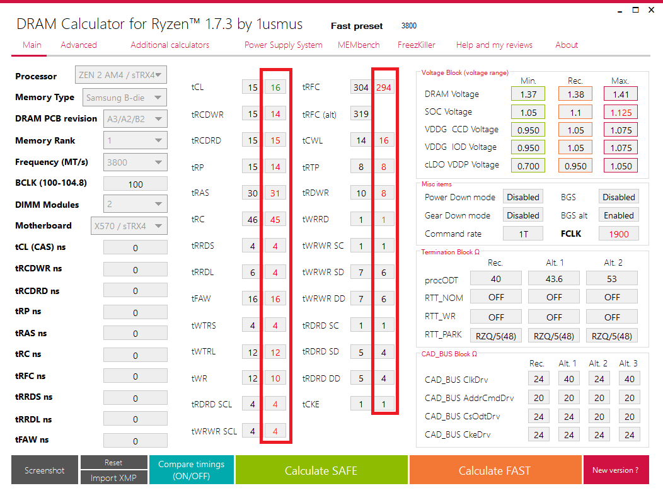Image resolution: width=663 pixels, height=498 pixels.
Task: Click the Screenshot button
Action: point(45,470)
